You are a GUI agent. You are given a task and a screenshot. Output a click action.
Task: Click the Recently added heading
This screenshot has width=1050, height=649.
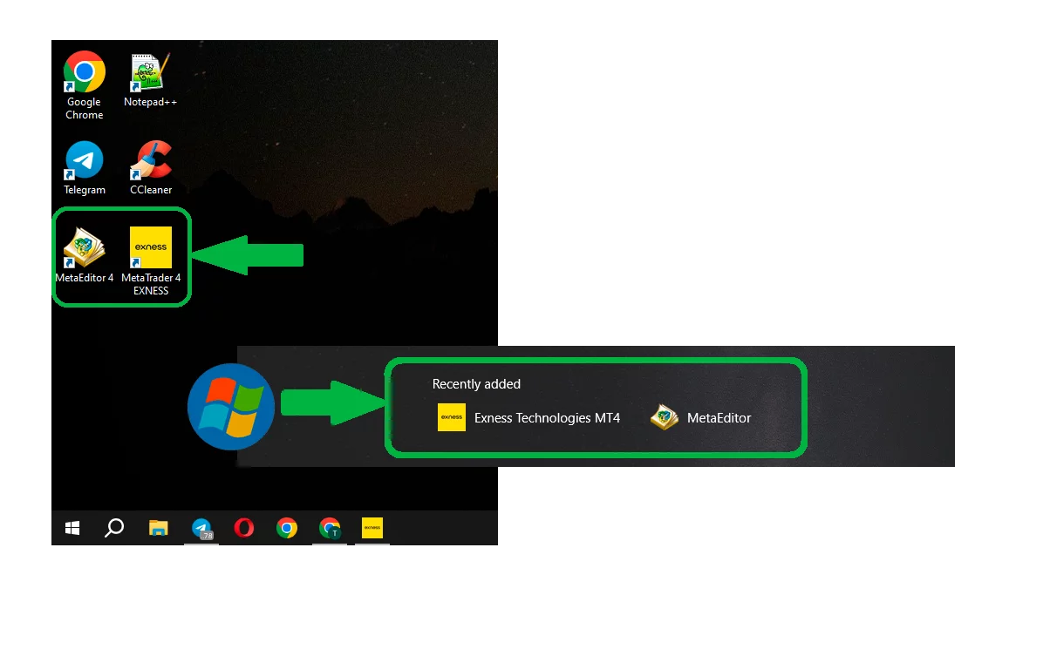tap(476, 384)
